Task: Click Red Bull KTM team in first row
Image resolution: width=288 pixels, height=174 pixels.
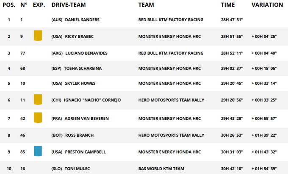Action: 171,19
